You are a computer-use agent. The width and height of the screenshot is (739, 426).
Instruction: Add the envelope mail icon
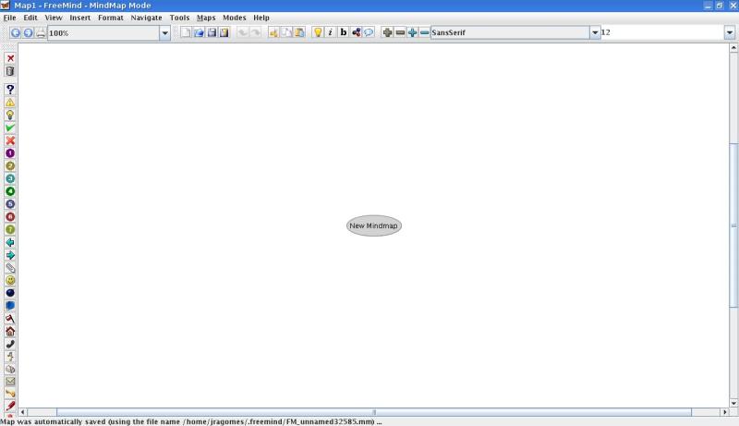point(10,382)
